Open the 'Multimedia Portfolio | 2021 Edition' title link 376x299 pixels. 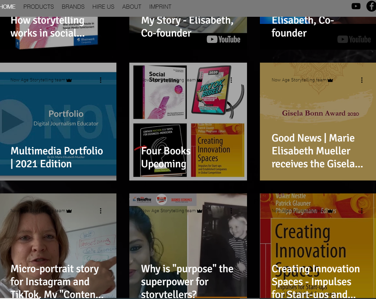57,157
